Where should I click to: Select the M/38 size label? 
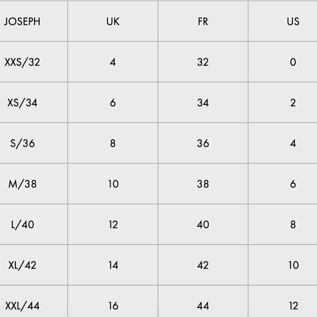(22, 184)
